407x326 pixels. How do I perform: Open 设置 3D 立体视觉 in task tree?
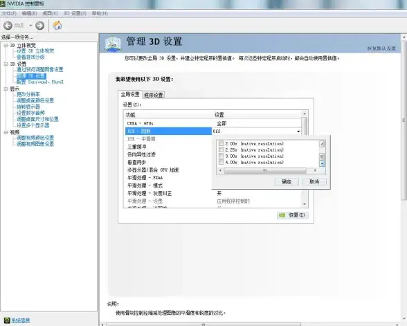pyautogui.click(x=35, y=51)
